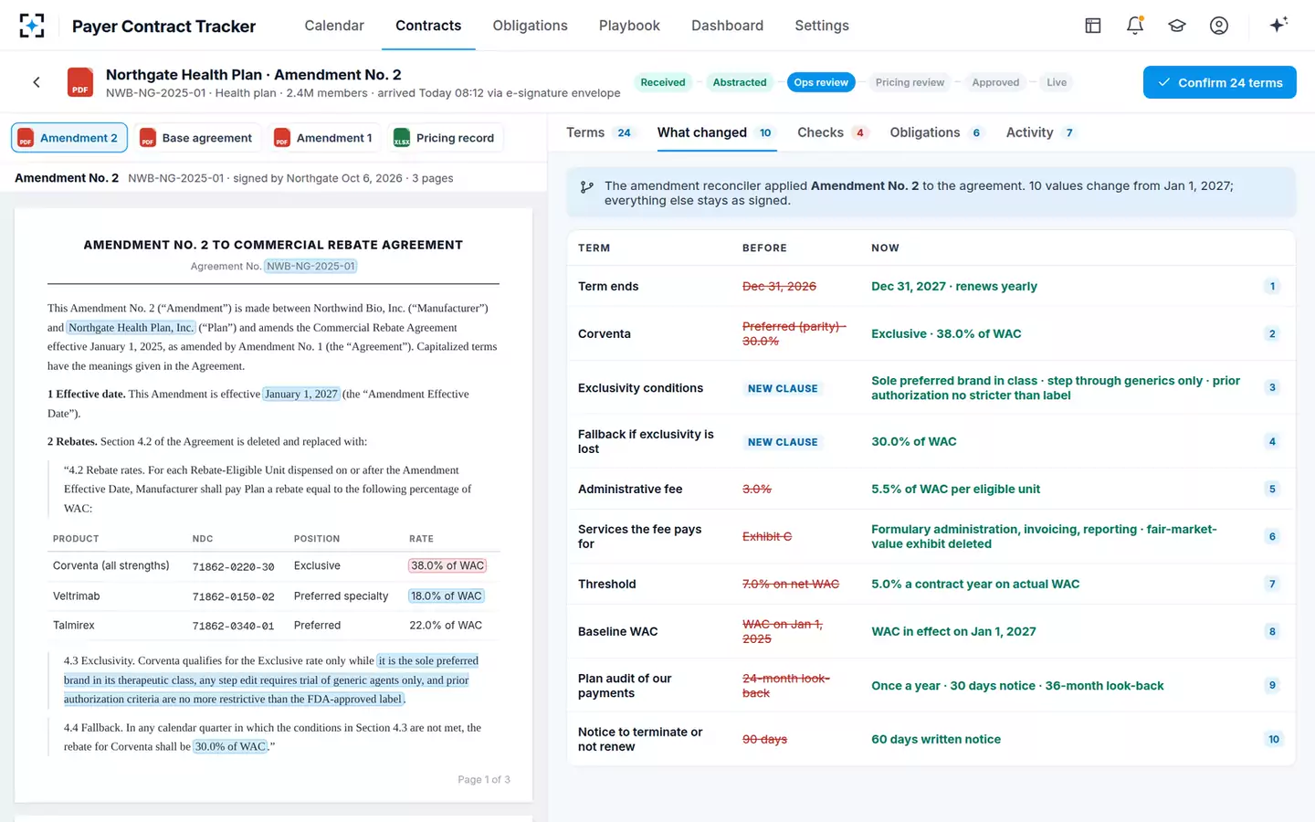Open the layout panel icon in the header
Image resolution: width=1315 pixels, height=822 pixels.
tap(1093, 26)
